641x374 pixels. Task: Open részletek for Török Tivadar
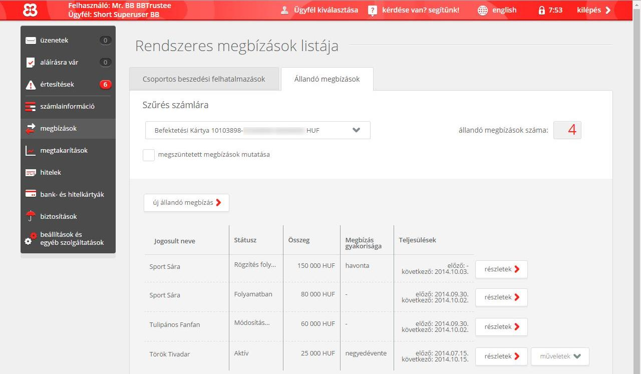pos(501,356)
